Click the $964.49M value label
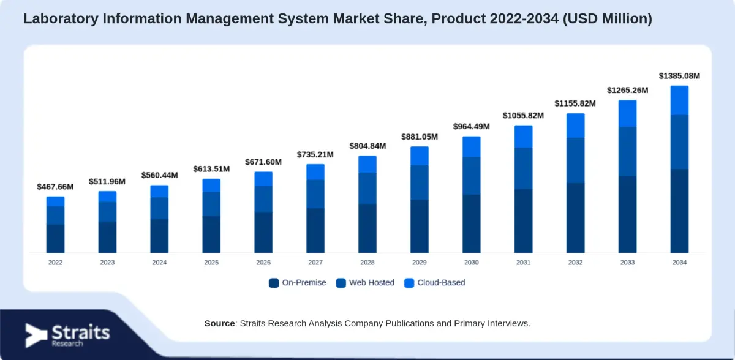Screen dimensions: 735x360 pos(472,126)
